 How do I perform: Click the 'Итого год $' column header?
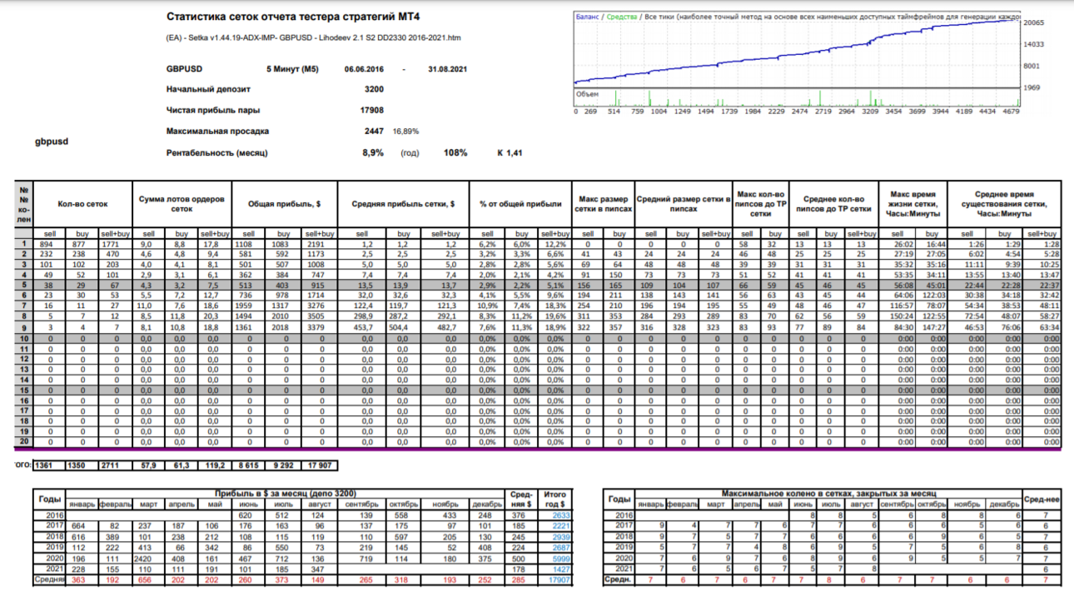(554, 499)
